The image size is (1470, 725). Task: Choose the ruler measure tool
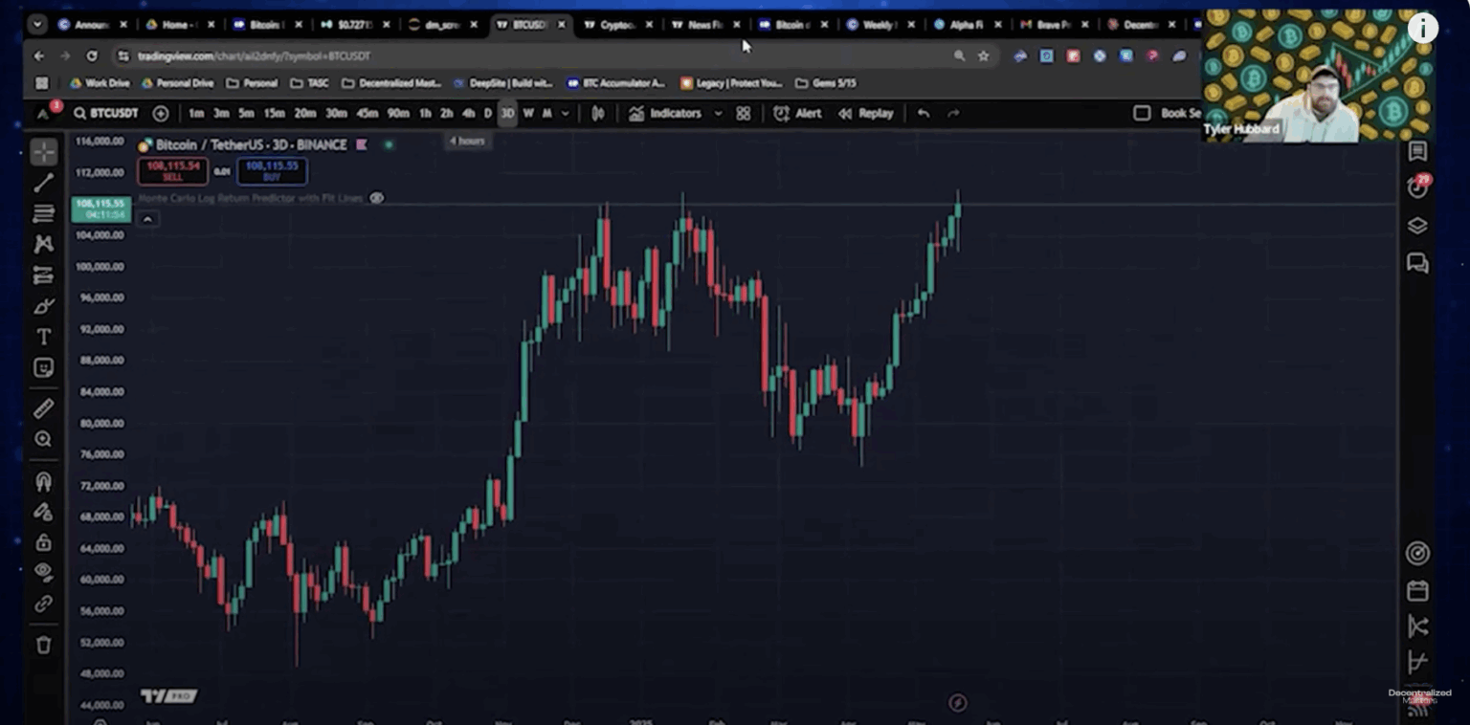44,408
